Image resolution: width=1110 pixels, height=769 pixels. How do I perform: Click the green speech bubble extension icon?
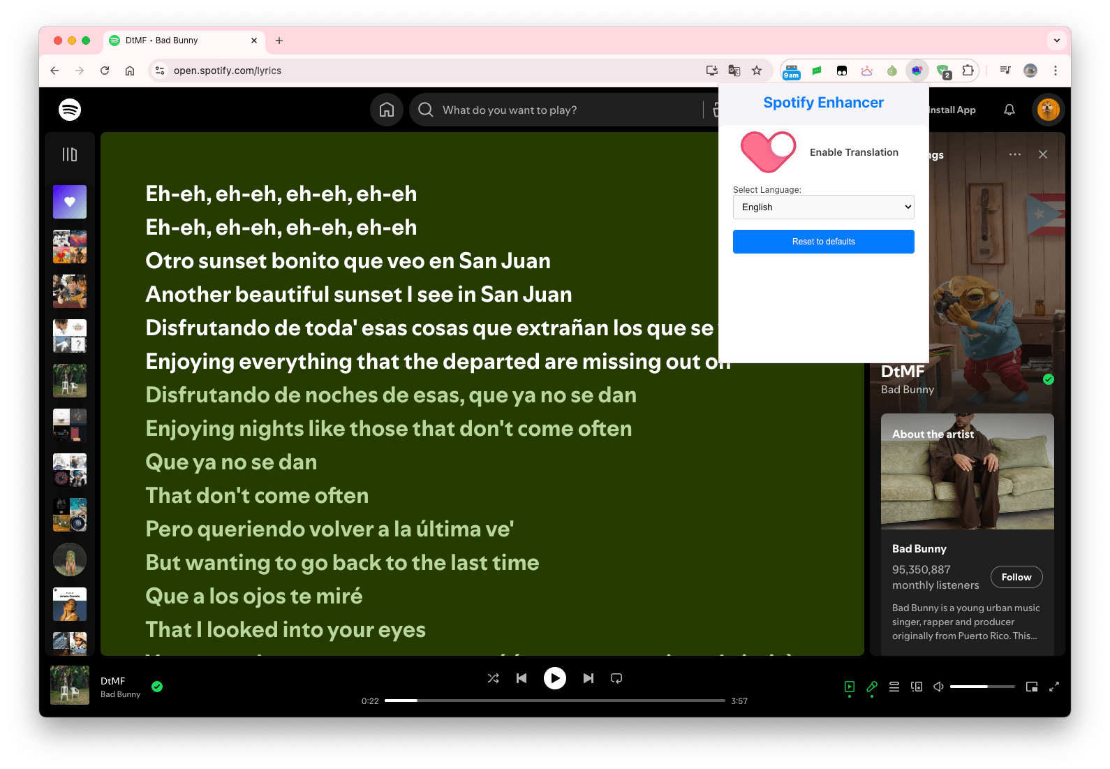(x=817, y=71)
